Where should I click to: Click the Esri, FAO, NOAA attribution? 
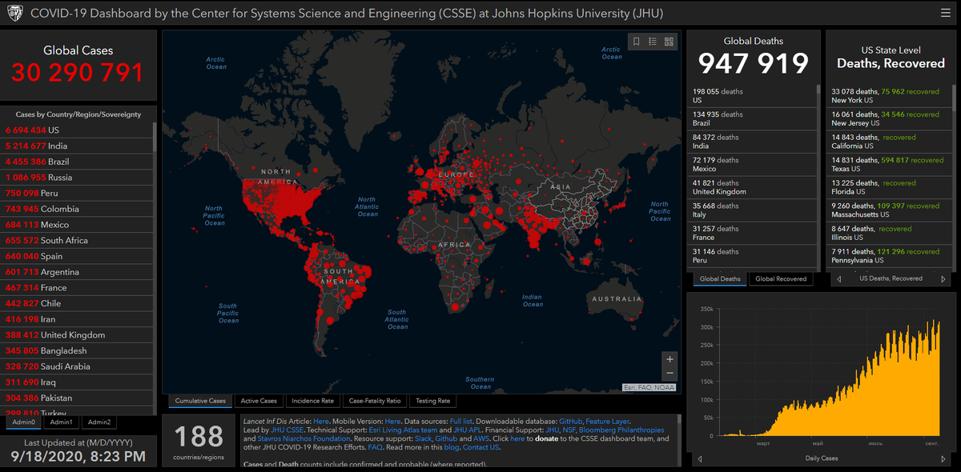pos(649,388)
